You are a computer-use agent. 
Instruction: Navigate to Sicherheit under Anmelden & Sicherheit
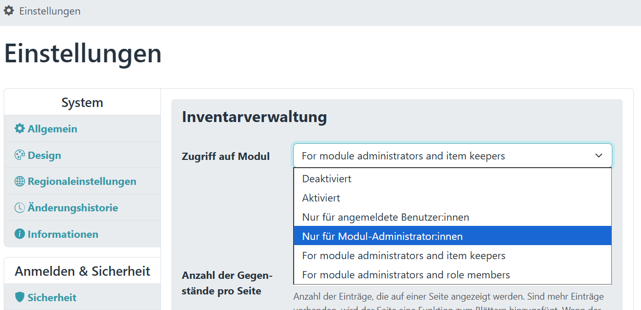click(x=51, y=298)
